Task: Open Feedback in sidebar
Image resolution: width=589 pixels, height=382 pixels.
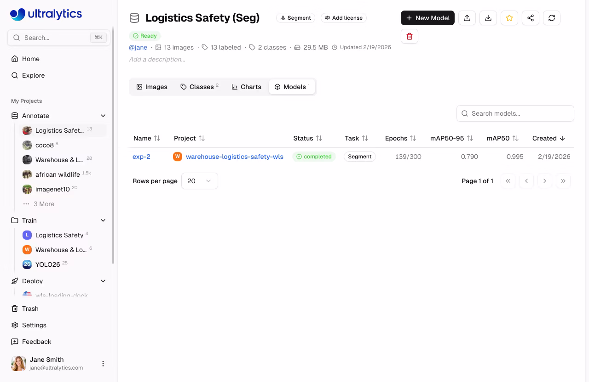Action: coord(59,342)
